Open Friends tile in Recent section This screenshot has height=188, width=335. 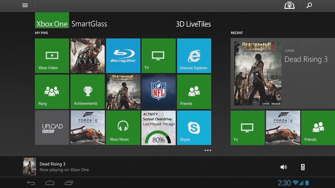point(318,128)
